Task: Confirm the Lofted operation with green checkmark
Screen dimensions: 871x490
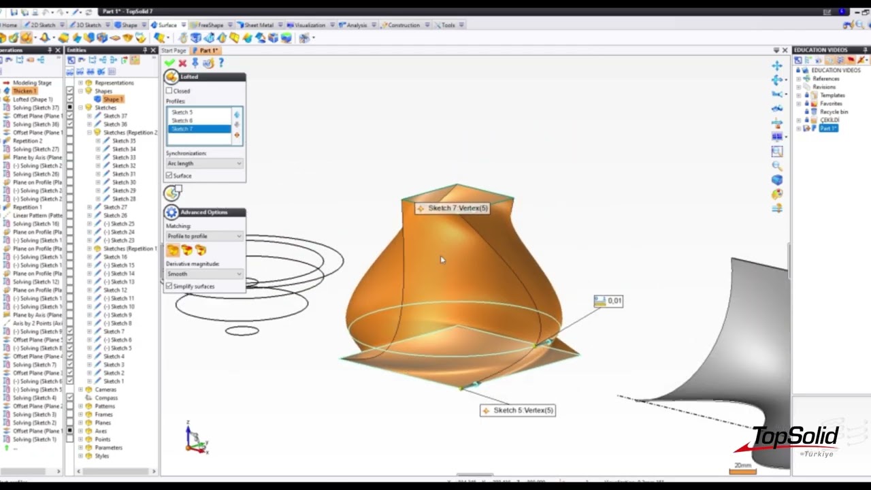Action: [169, 63]
